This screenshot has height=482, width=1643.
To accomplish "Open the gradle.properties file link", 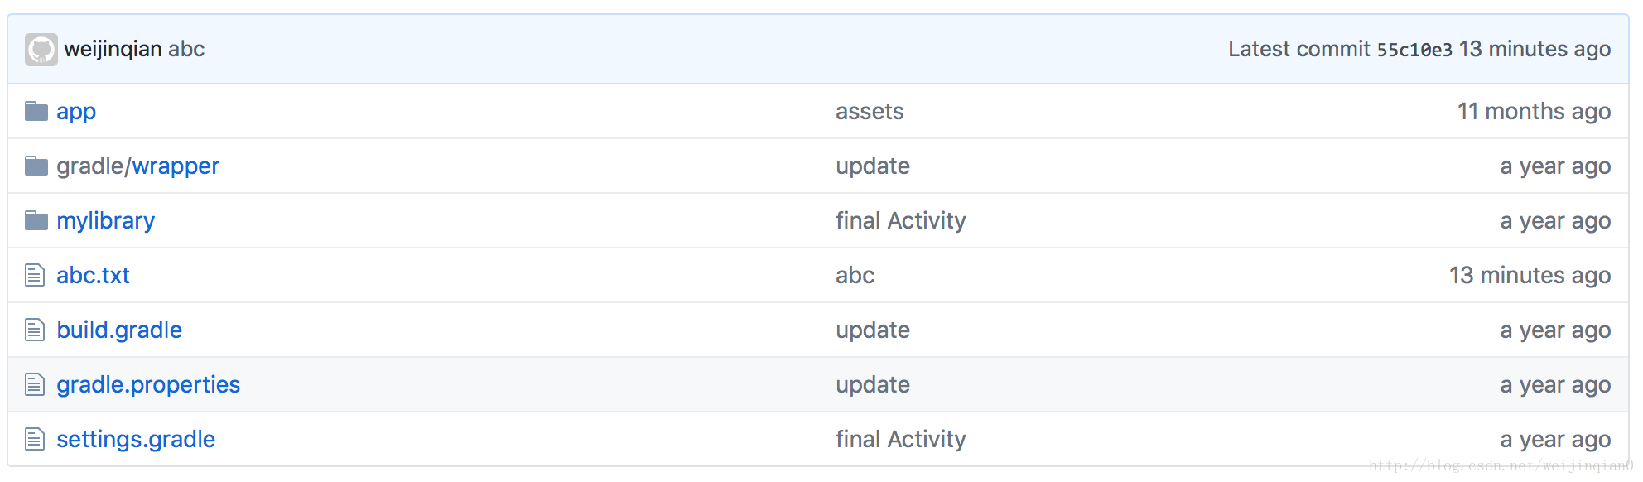I will click(x=148, y=385).
